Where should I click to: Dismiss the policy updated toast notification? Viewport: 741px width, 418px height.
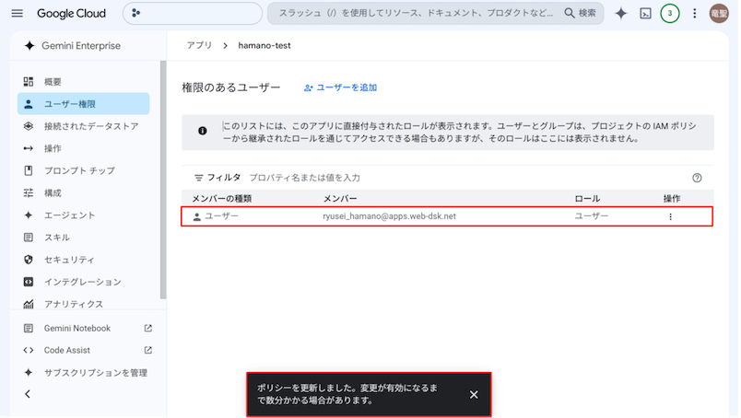point(474,394)
